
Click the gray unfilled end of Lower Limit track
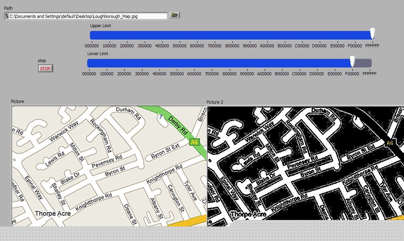tap(363, 63)
